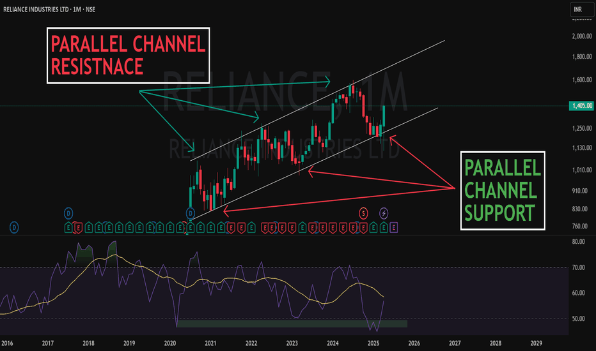This screenshot has width=596, height=351.
Task: Open the S split event marker
Action: [363, 213]
